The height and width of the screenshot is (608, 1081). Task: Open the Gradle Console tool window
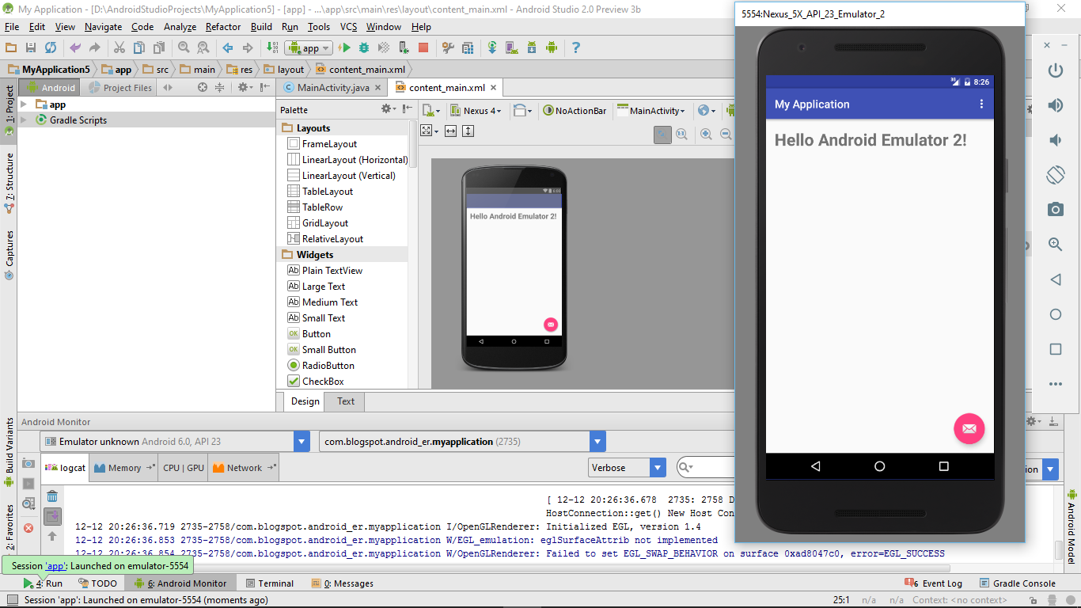pos(1018,583)
